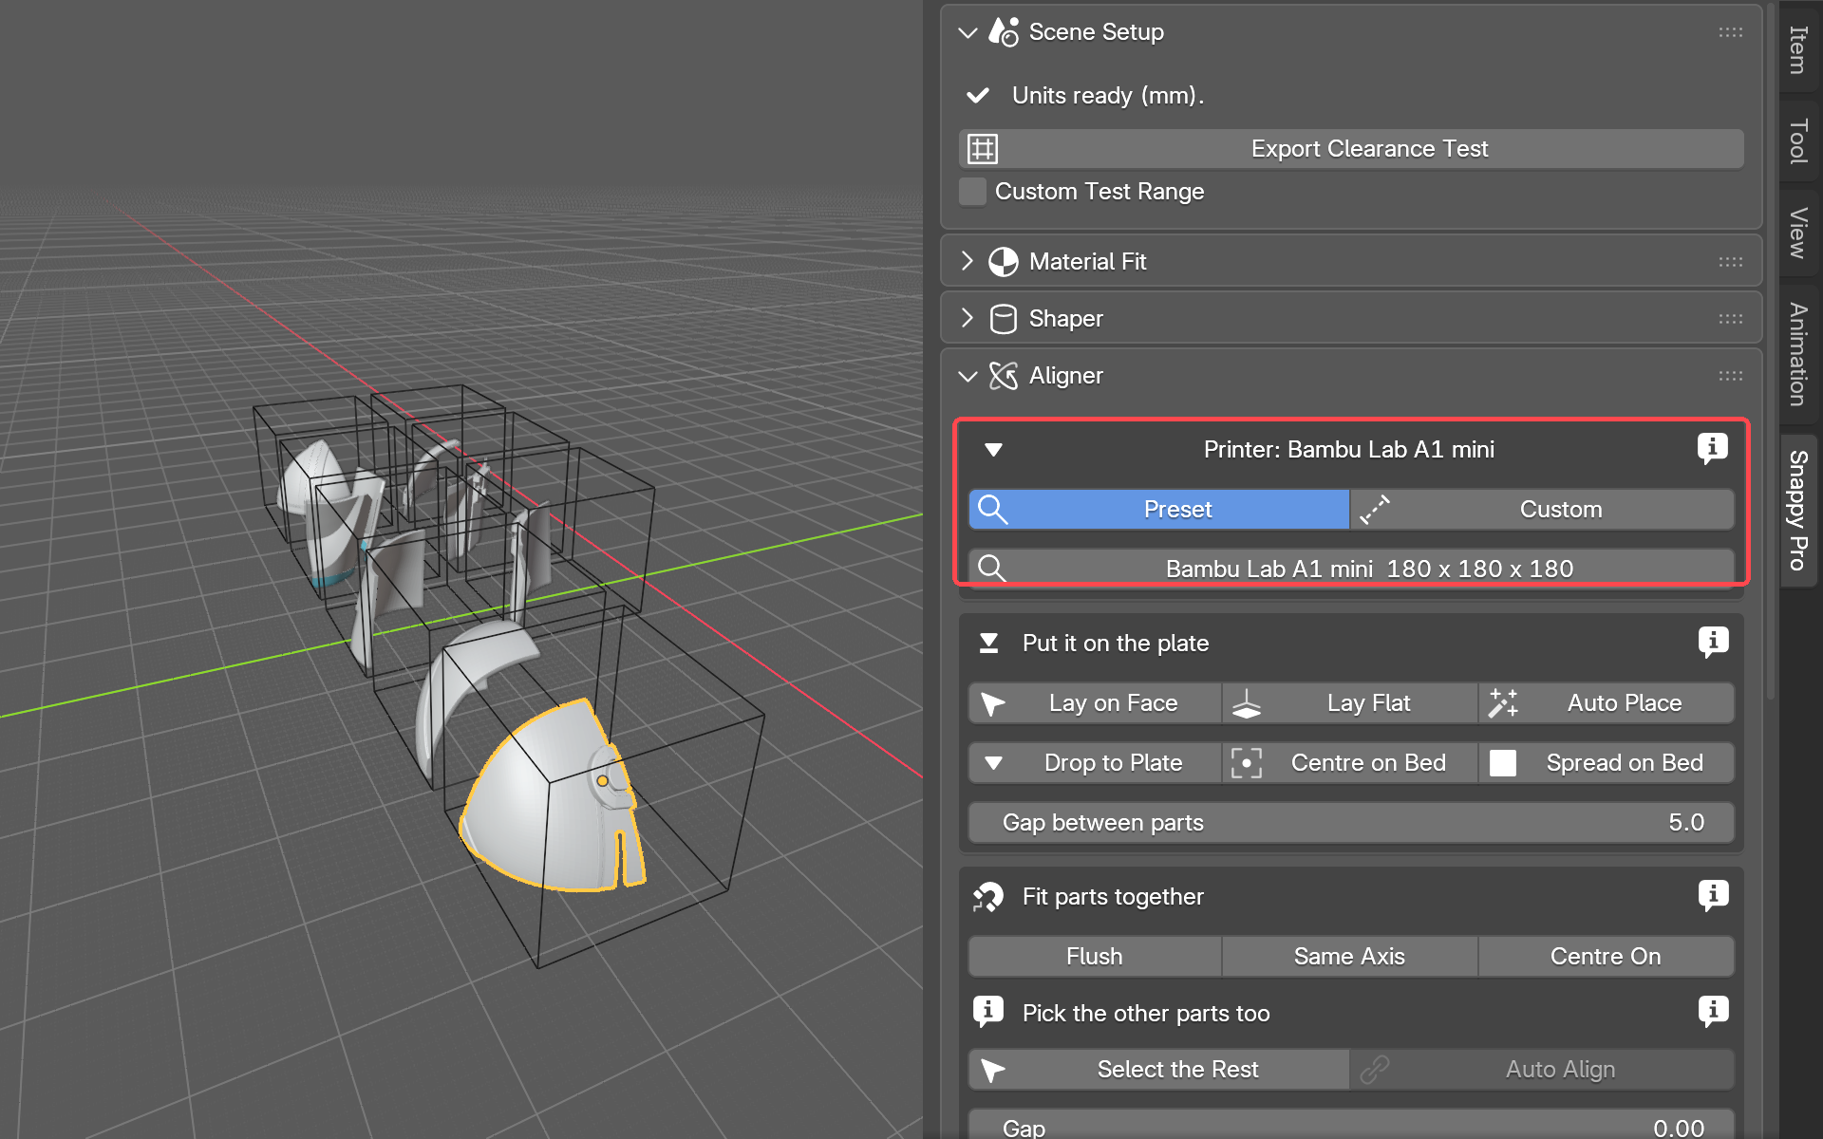Click grip dots on Aligner panel header
The height and width of the screenshot is (1139, 1823).
(1730, 376)
